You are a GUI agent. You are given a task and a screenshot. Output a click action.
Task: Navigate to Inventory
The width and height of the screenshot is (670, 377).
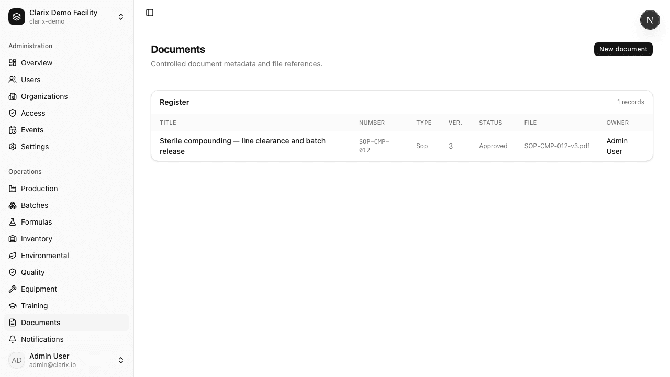point(66,239)
